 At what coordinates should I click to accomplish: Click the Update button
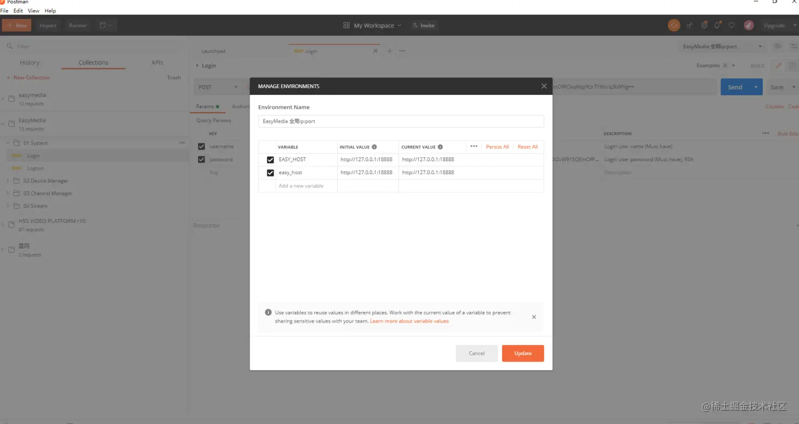point(523,353)
